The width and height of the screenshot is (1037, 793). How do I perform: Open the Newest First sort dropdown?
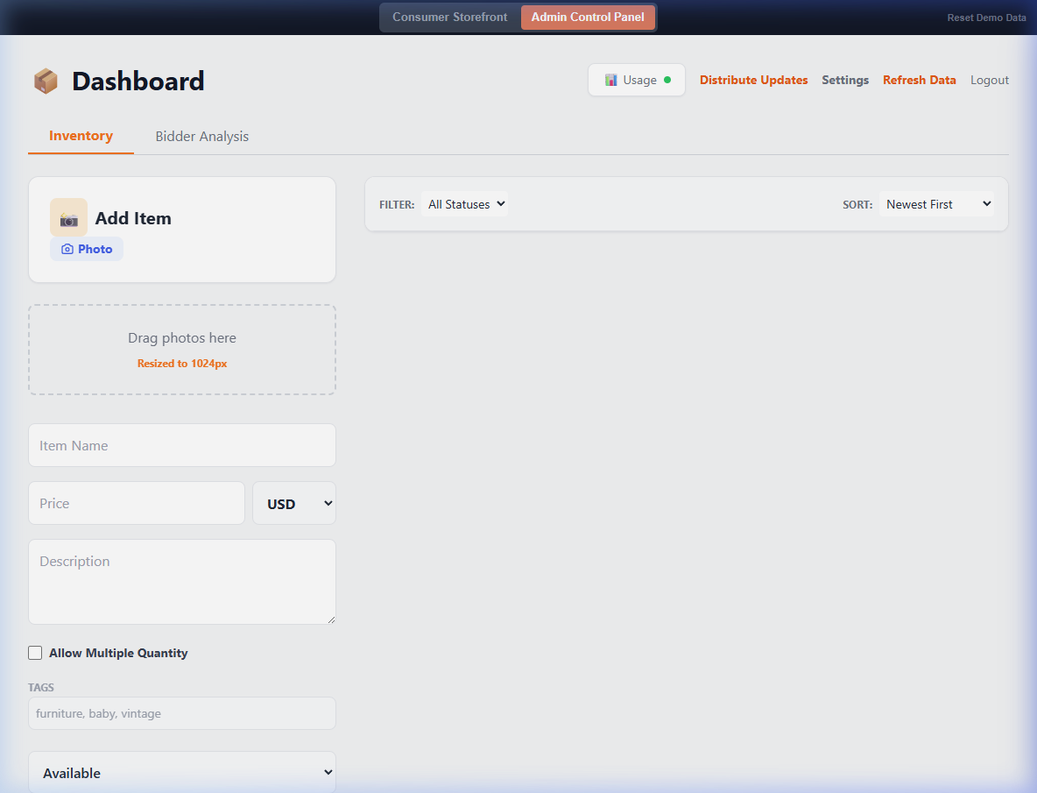pyautogui.click(x=936, y=203)
